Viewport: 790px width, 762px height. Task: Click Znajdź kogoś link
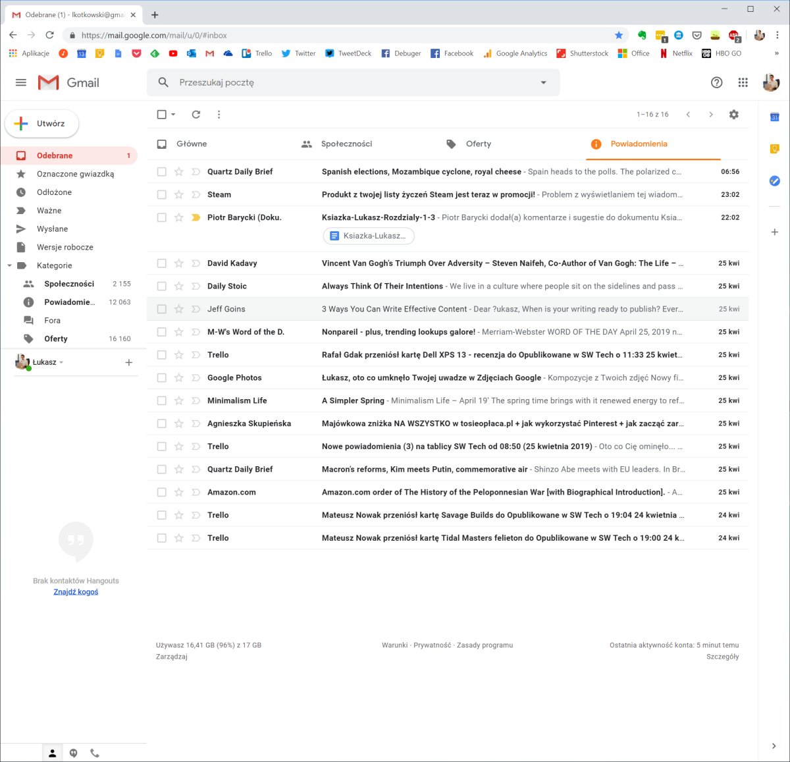click(76, 592)
